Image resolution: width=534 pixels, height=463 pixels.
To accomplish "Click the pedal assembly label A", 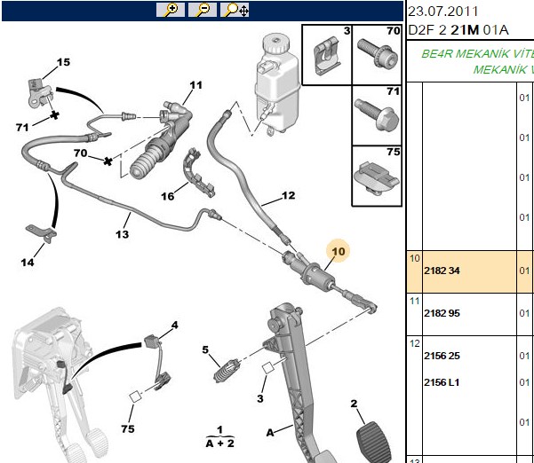I will [x=270, y=433].
